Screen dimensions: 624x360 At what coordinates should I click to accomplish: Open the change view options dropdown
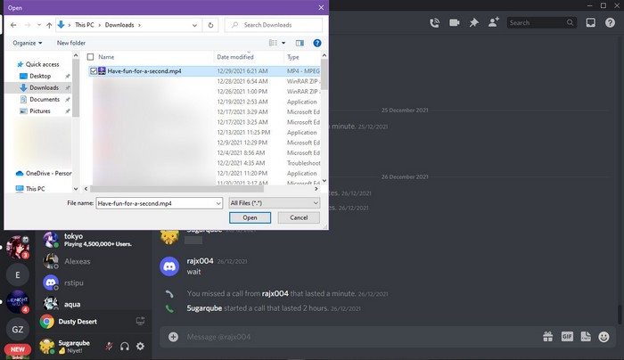tap(283, 43)
